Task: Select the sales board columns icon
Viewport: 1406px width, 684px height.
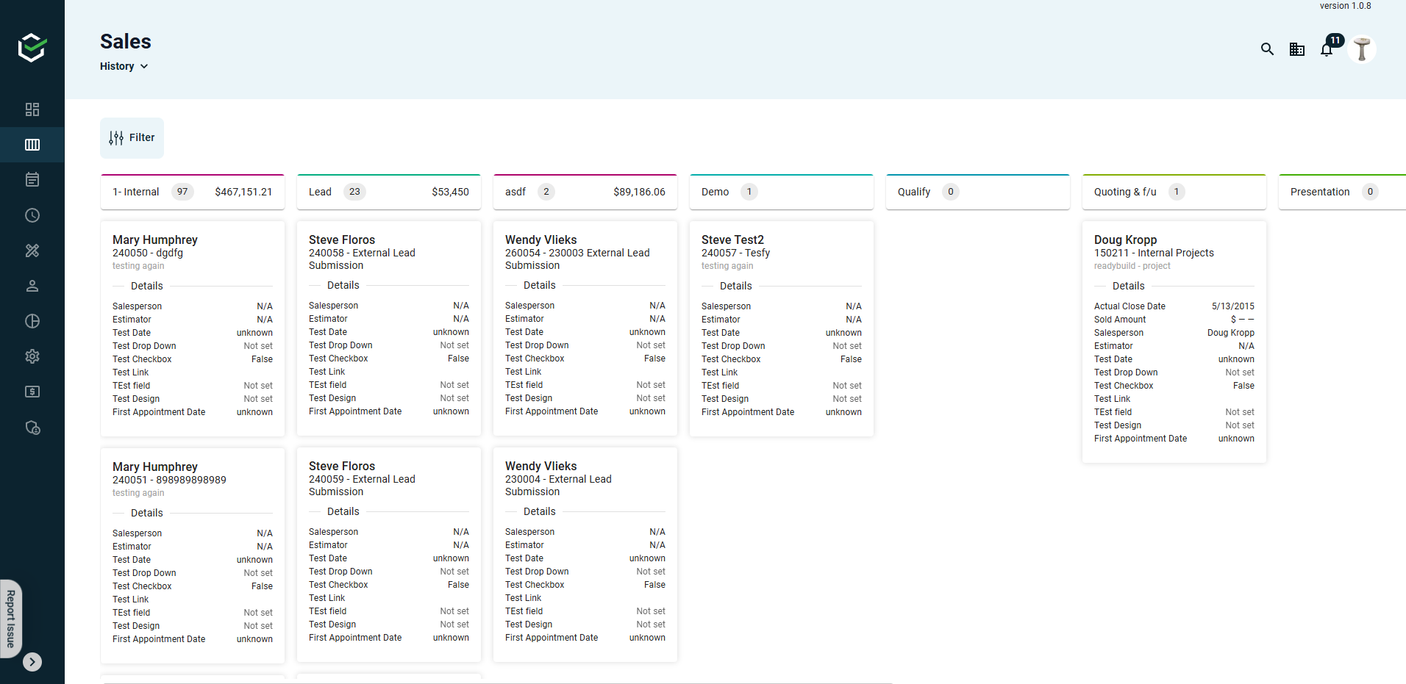Action: [32, 145]
